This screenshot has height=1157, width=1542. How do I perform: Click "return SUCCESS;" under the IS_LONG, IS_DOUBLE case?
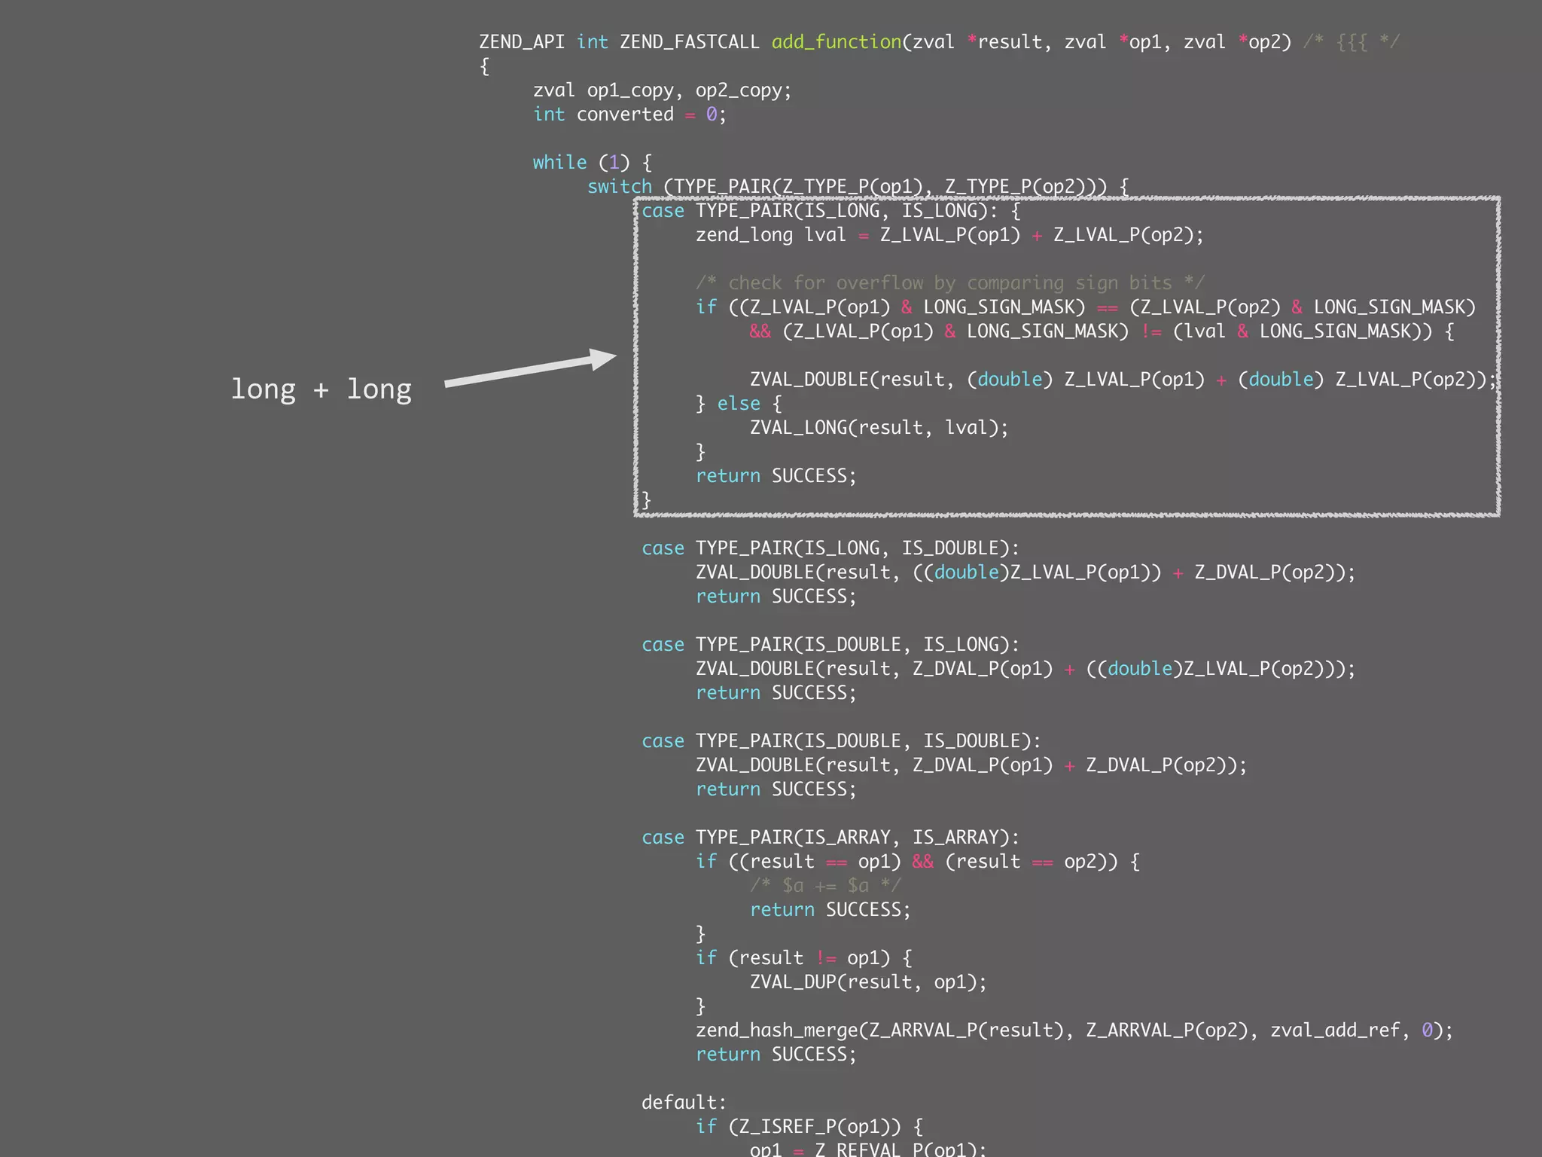776,597
